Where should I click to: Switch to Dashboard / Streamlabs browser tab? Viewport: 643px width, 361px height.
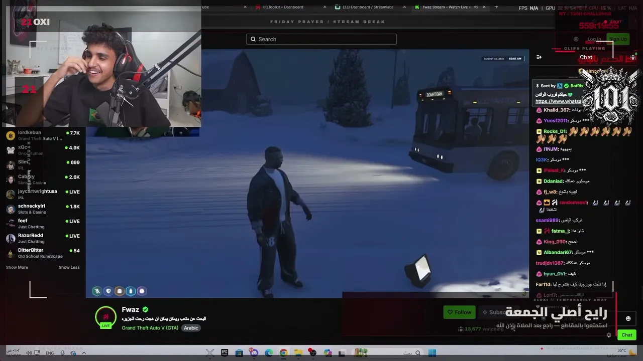coord(368,7)
